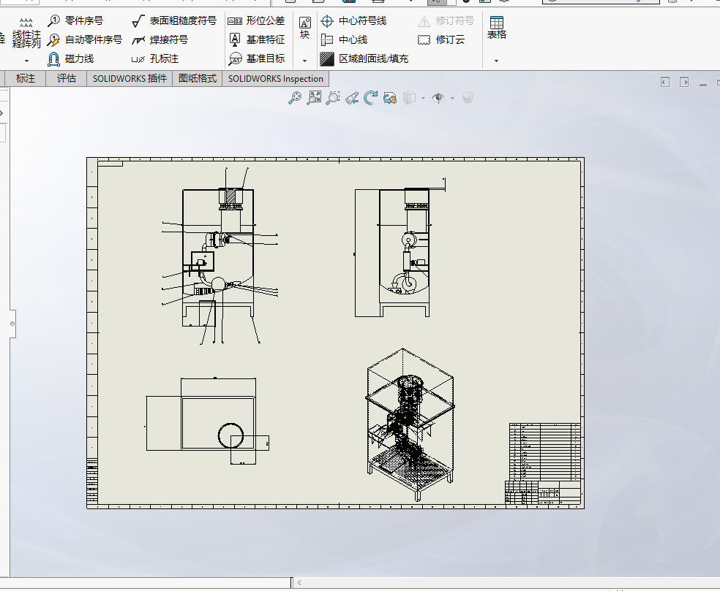Expand the Blocks (块) dropdown arrow
The width and height of the screenshot is (720, 591).
pos(305,61)
